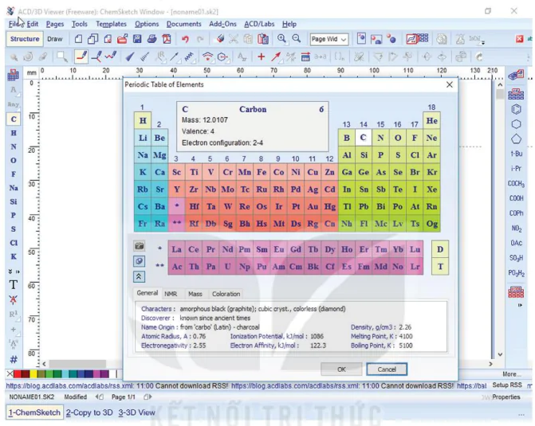Click the OK button

click(341, 369)
